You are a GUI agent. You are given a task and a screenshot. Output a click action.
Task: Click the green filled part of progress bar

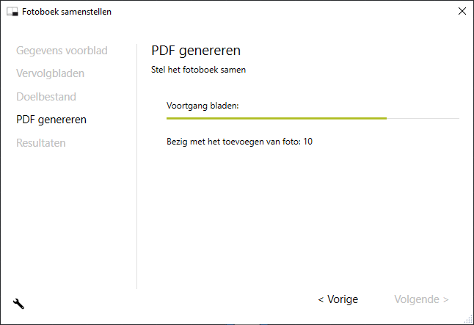click(276, 117)
